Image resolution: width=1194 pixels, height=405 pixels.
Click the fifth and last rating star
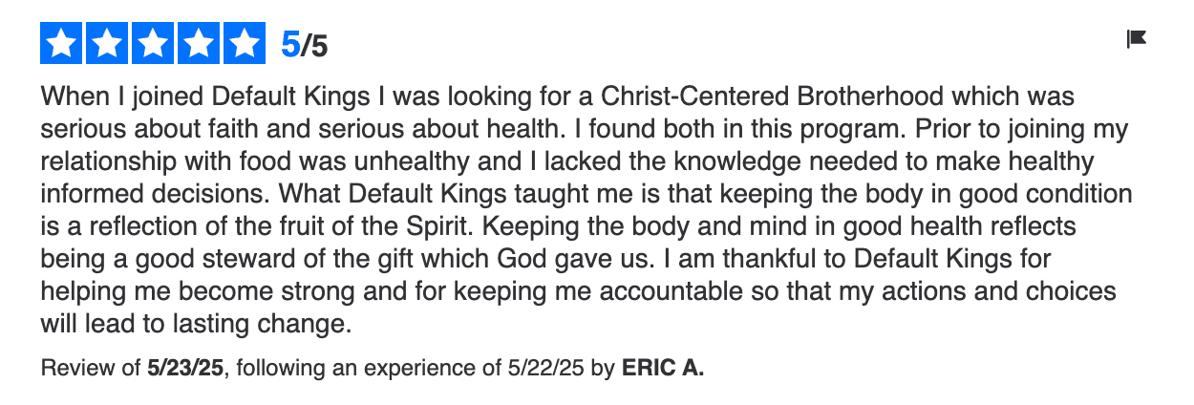244,43
